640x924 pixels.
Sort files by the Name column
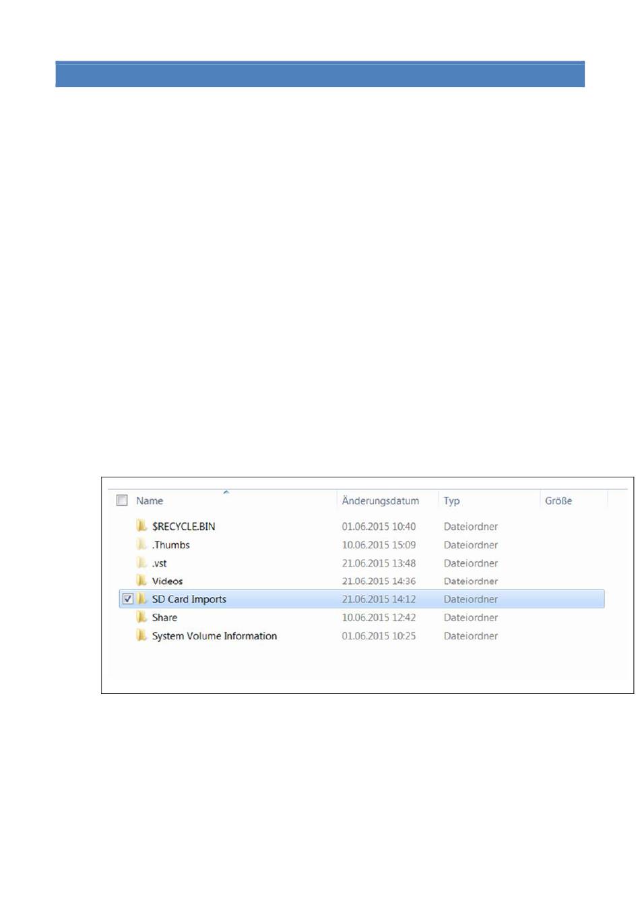pyautogui.click(x=150, y=500)
